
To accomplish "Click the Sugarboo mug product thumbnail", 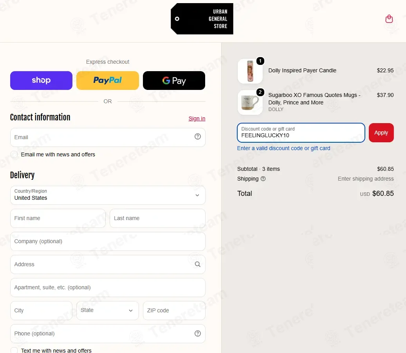I will tap(250, 102).
